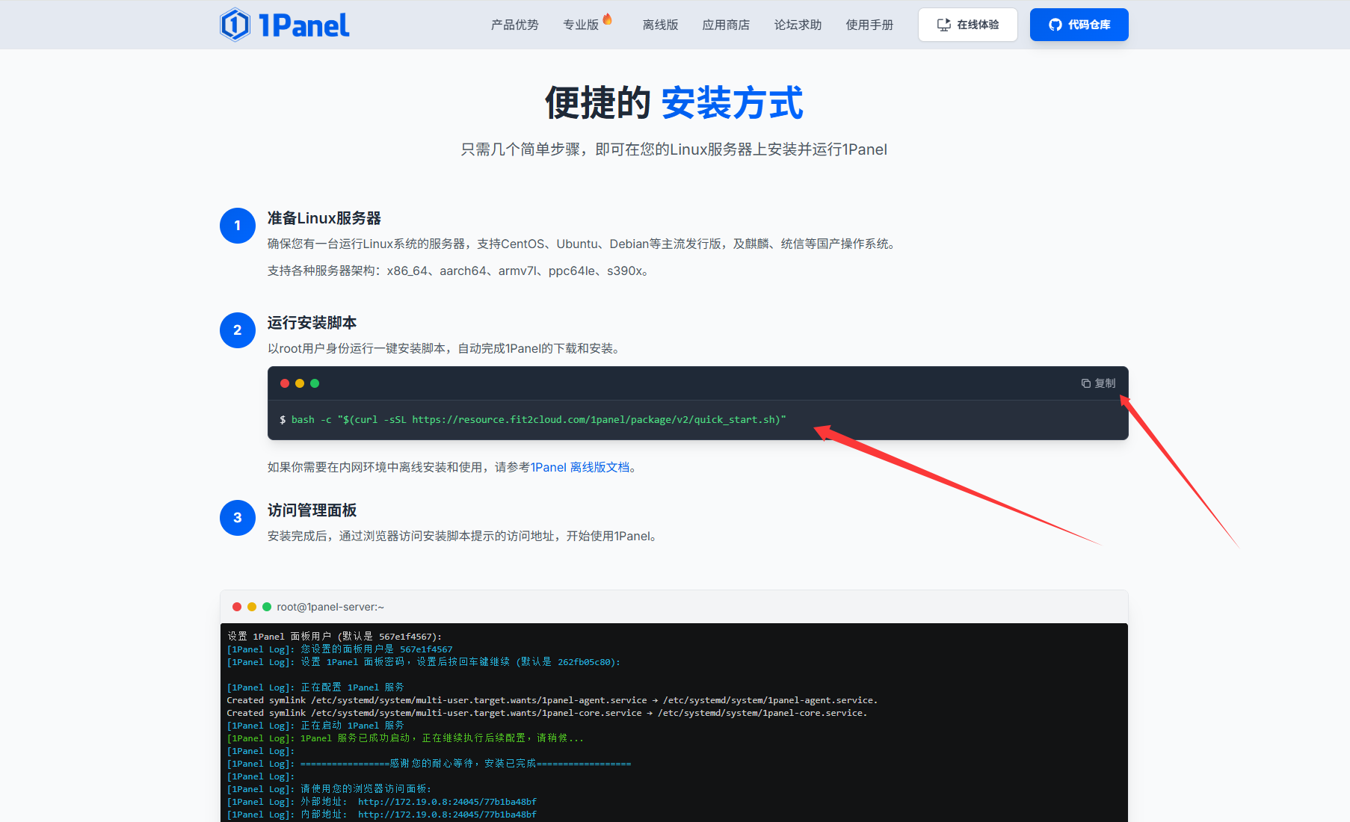This screenshot has height=822, width=1350.
Task: Open the 专业版 navigation item
Action: point(581,25)
